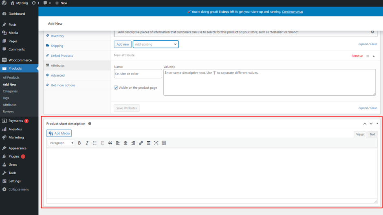The width and height of the screenshot is (383, 215).
Task: Insert a bulleted list
Action: tap(95, 143)
